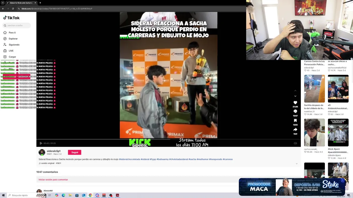Click AlonzoNR commenter name
This screenshot has height=198, width=353.
[48, 191]
